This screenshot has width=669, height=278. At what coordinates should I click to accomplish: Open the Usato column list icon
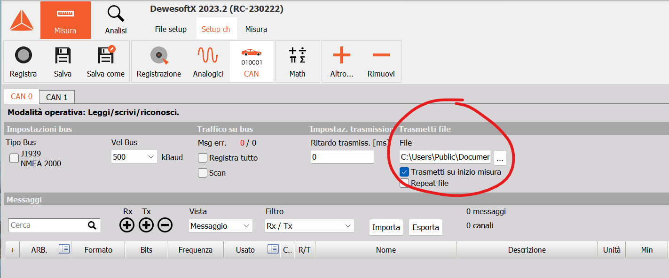(273, 249)
